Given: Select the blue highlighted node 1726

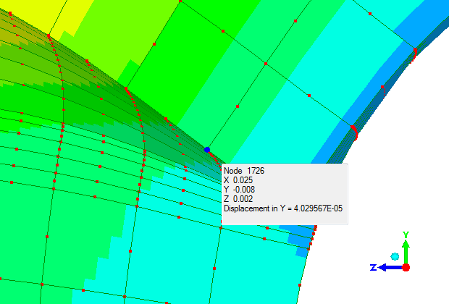Looking at the screenshot, I should (207, 150).
